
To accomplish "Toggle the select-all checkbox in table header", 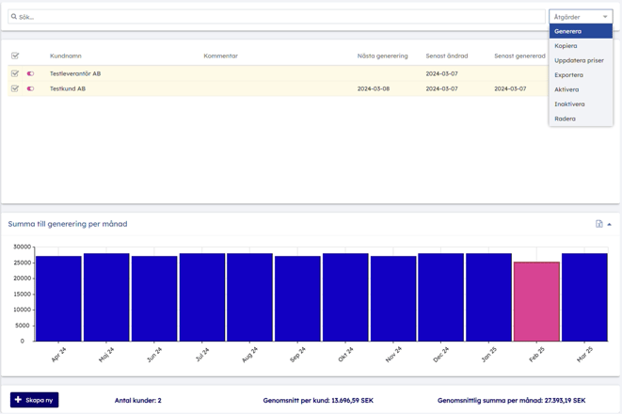I will pyautogui.click(x=15, y=56).
